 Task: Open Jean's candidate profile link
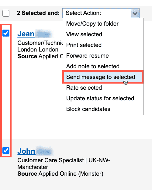[x=26, y=34]
